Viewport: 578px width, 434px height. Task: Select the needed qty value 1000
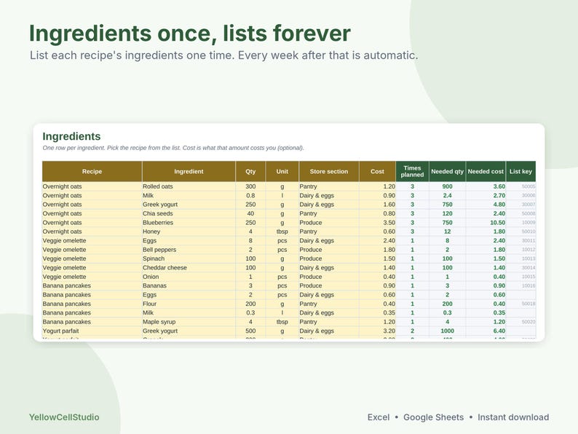(x=447, y=331)
